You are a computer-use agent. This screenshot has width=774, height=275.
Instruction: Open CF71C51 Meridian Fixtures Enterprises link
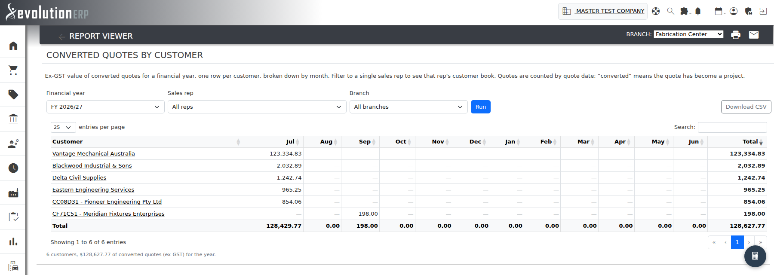click(x=108, y=214)
